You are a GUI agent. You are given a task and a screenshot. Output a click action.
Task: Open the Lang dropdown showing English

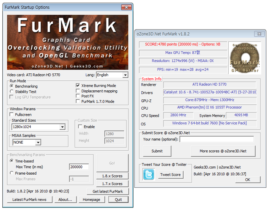pyautogui.click(x=112, y=75)
